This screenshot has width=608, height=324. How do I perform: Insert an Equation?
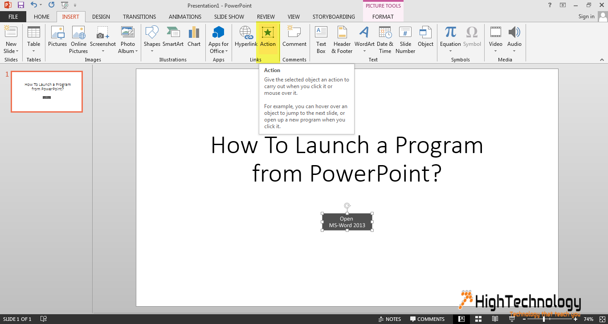coord(450,40)
